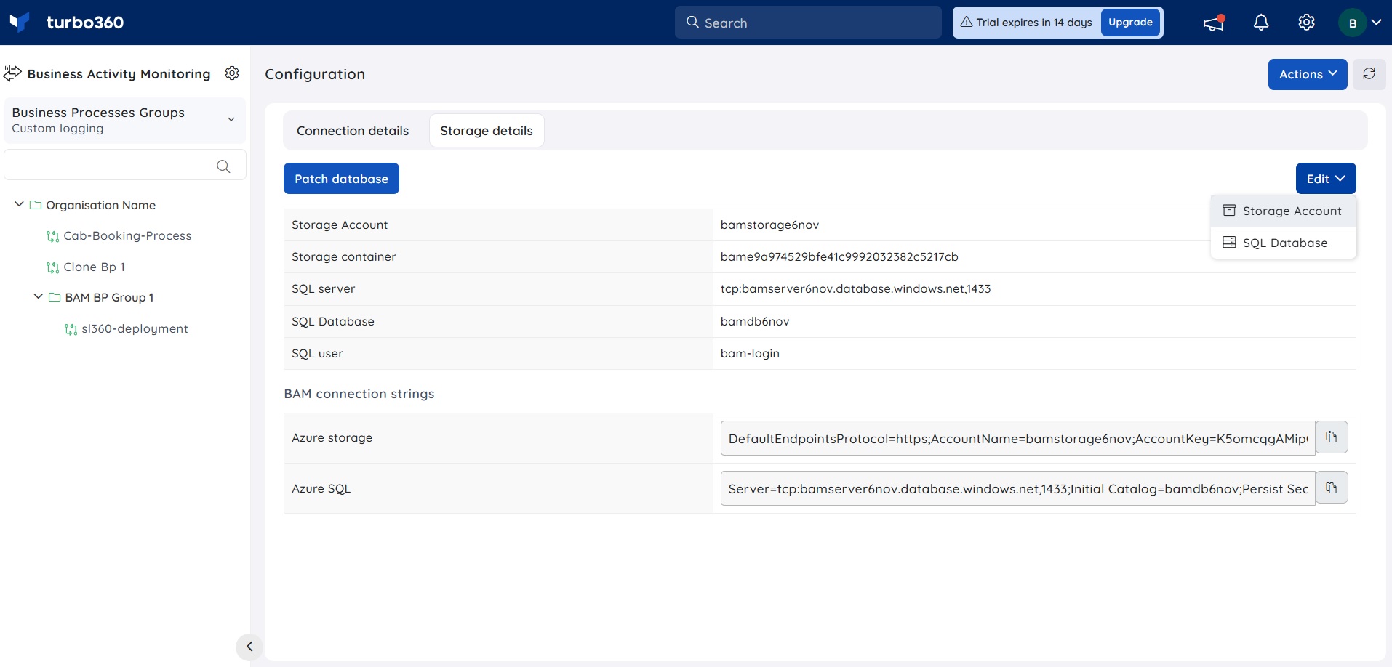The width and height of the screenshot is (1392, 667).
Task: Toggle the Edit dropdown button
Action: pos(1325,179)
